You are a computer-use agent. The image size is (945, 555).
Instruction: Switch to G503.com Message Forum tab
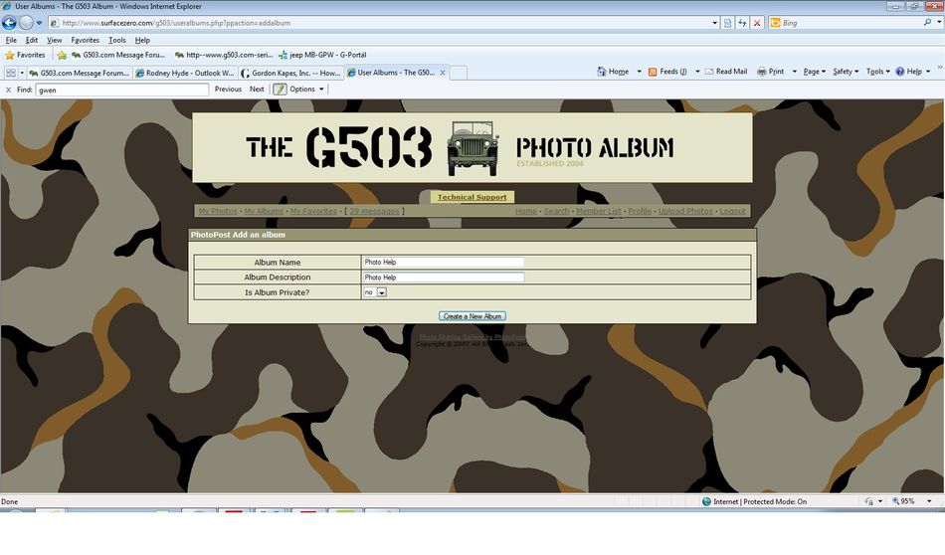(79, 73)
